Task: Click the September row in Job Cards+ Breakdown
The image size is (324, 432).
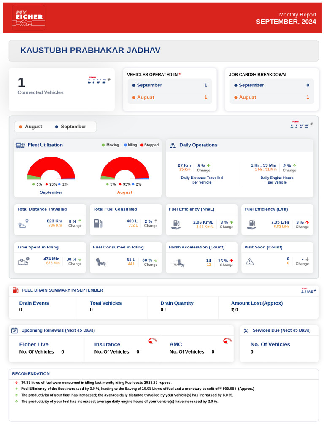Action: point(272,85)
